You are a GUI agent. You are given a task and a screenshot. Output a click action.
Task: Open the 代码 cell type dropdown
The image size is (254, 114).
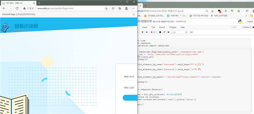click(x=179, y=32)
